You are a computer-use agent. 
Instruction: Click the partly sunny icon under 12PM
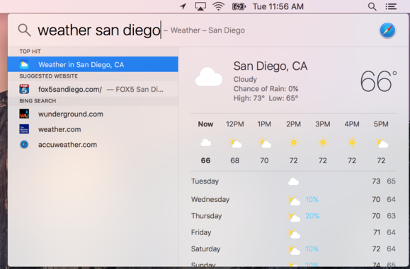[x=235, y=143]
